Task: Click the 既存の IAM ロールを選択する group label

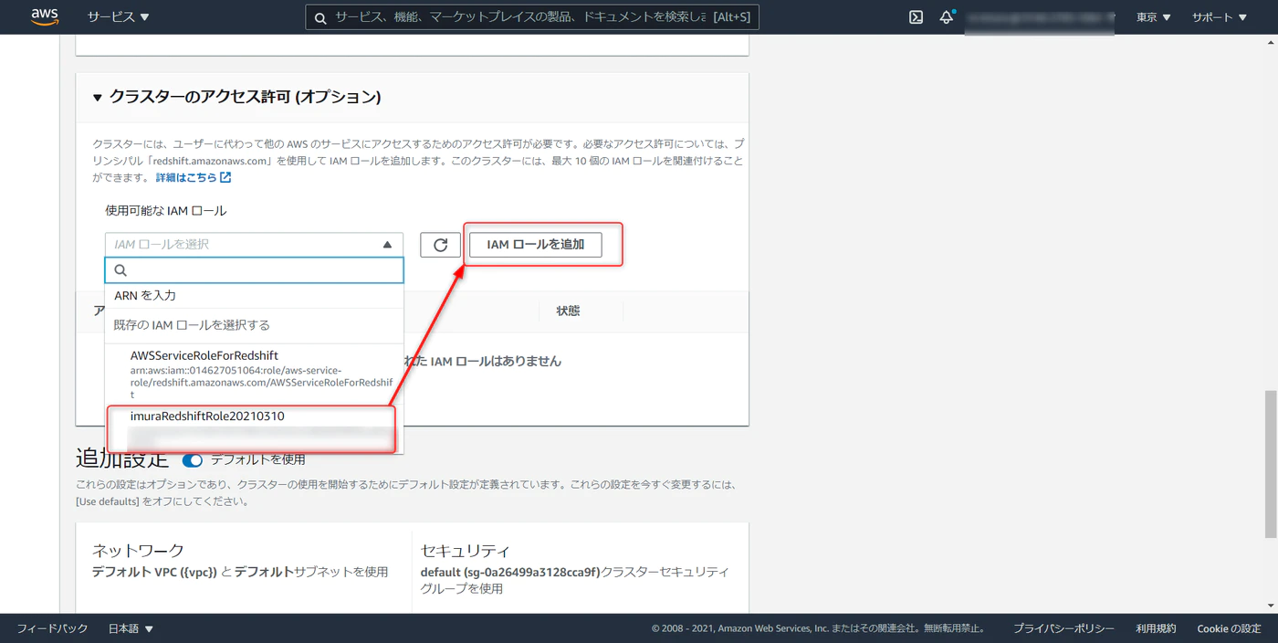Action: pos(192,325)
